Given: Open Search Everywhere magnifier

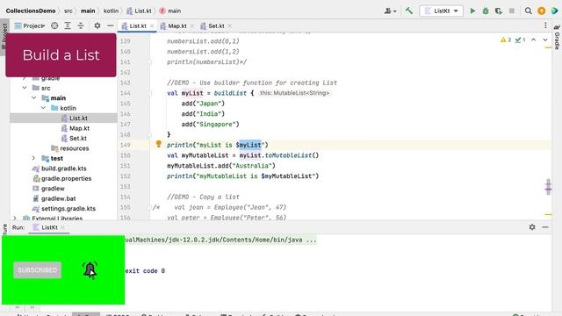Looking at the screenshot, I should tap(529, 11).
